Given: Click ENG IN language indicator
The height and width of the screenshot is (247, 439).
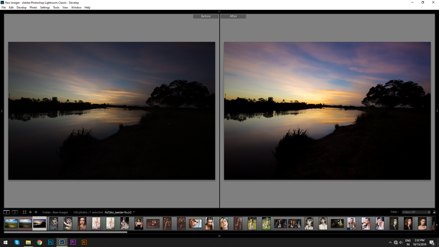Looking at the screenshot, I should tap(408, 242).
